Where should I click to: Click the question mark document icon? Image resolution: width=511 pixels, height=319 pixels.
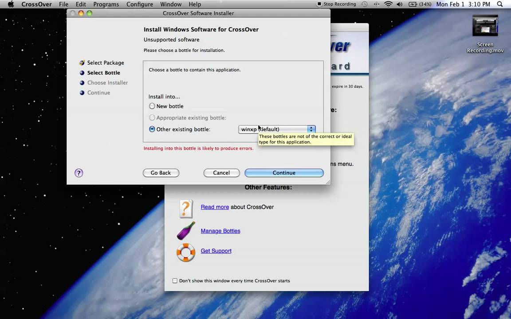(186, 209)
